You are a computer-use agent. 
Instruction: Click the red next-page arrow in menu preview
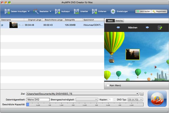click(x=155, y=67)
